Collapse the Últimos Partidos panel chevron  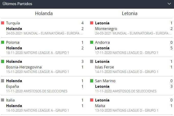pos(169,4)
